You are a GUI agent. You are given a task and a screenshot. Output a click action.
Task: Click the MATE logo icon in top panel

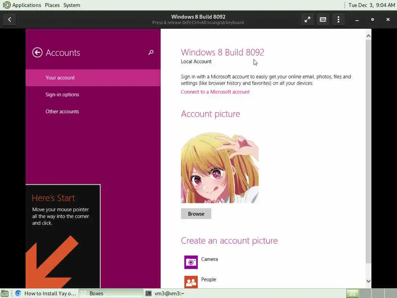[x=7, y=5]
